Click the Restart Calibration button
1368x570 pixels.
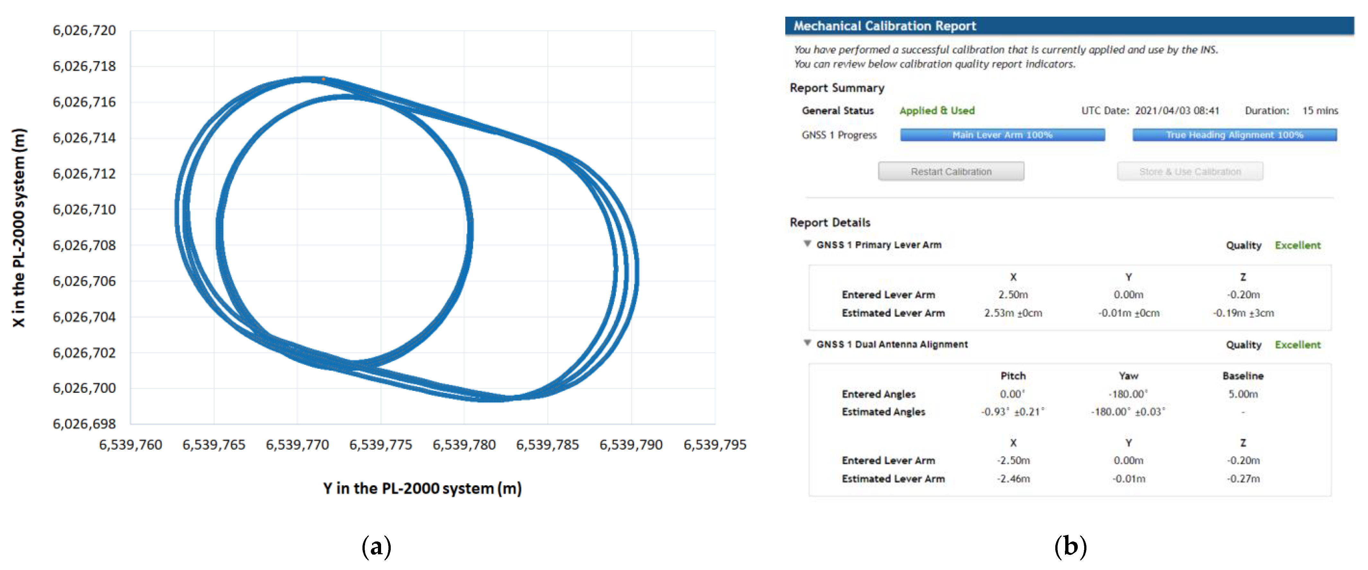pos(951,171)
